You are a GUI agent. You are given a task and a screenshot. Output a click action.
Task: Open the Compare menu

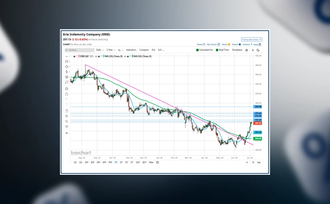(144, 50)
